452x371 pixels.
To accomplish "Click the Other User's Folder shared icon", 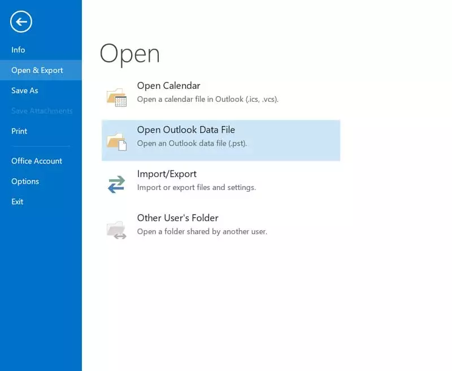I will click(x=117, y=229).
